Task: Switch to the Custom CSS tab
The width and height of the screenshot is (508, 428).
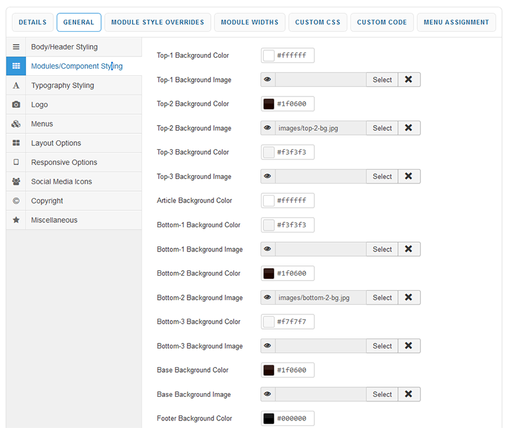Action: [317, 22]
